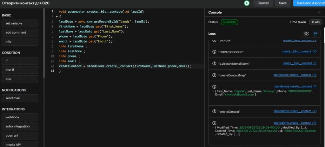Screen dimensions: 325x147
Task: Insert the webhook block
Action: tap(20, 117)
